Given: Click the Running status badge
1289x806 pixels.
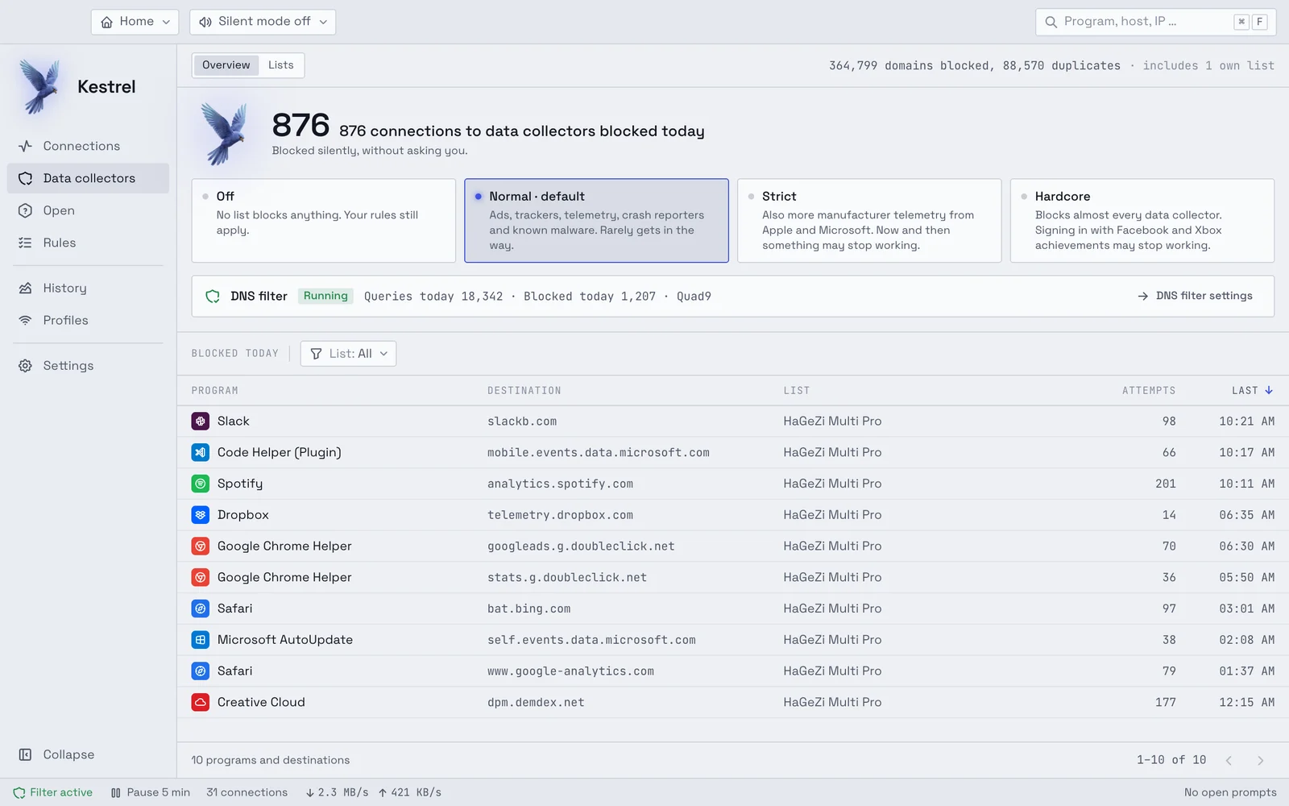Looking at the screenshot, I should pos(325,296).
